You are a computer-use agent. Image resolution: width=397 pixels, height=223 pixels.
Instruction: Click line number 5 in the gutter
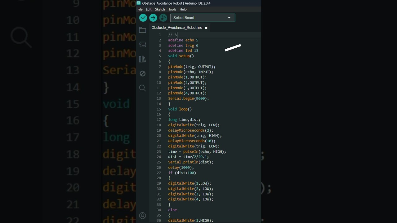coord(160,56)
